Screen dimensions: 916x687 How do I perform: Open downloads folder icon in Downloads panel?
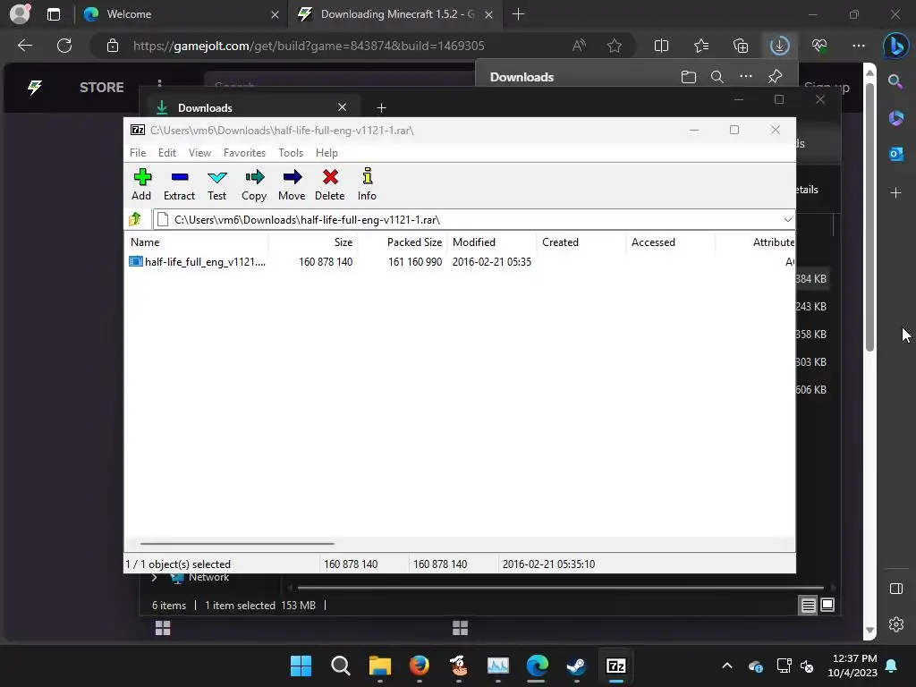688,77
